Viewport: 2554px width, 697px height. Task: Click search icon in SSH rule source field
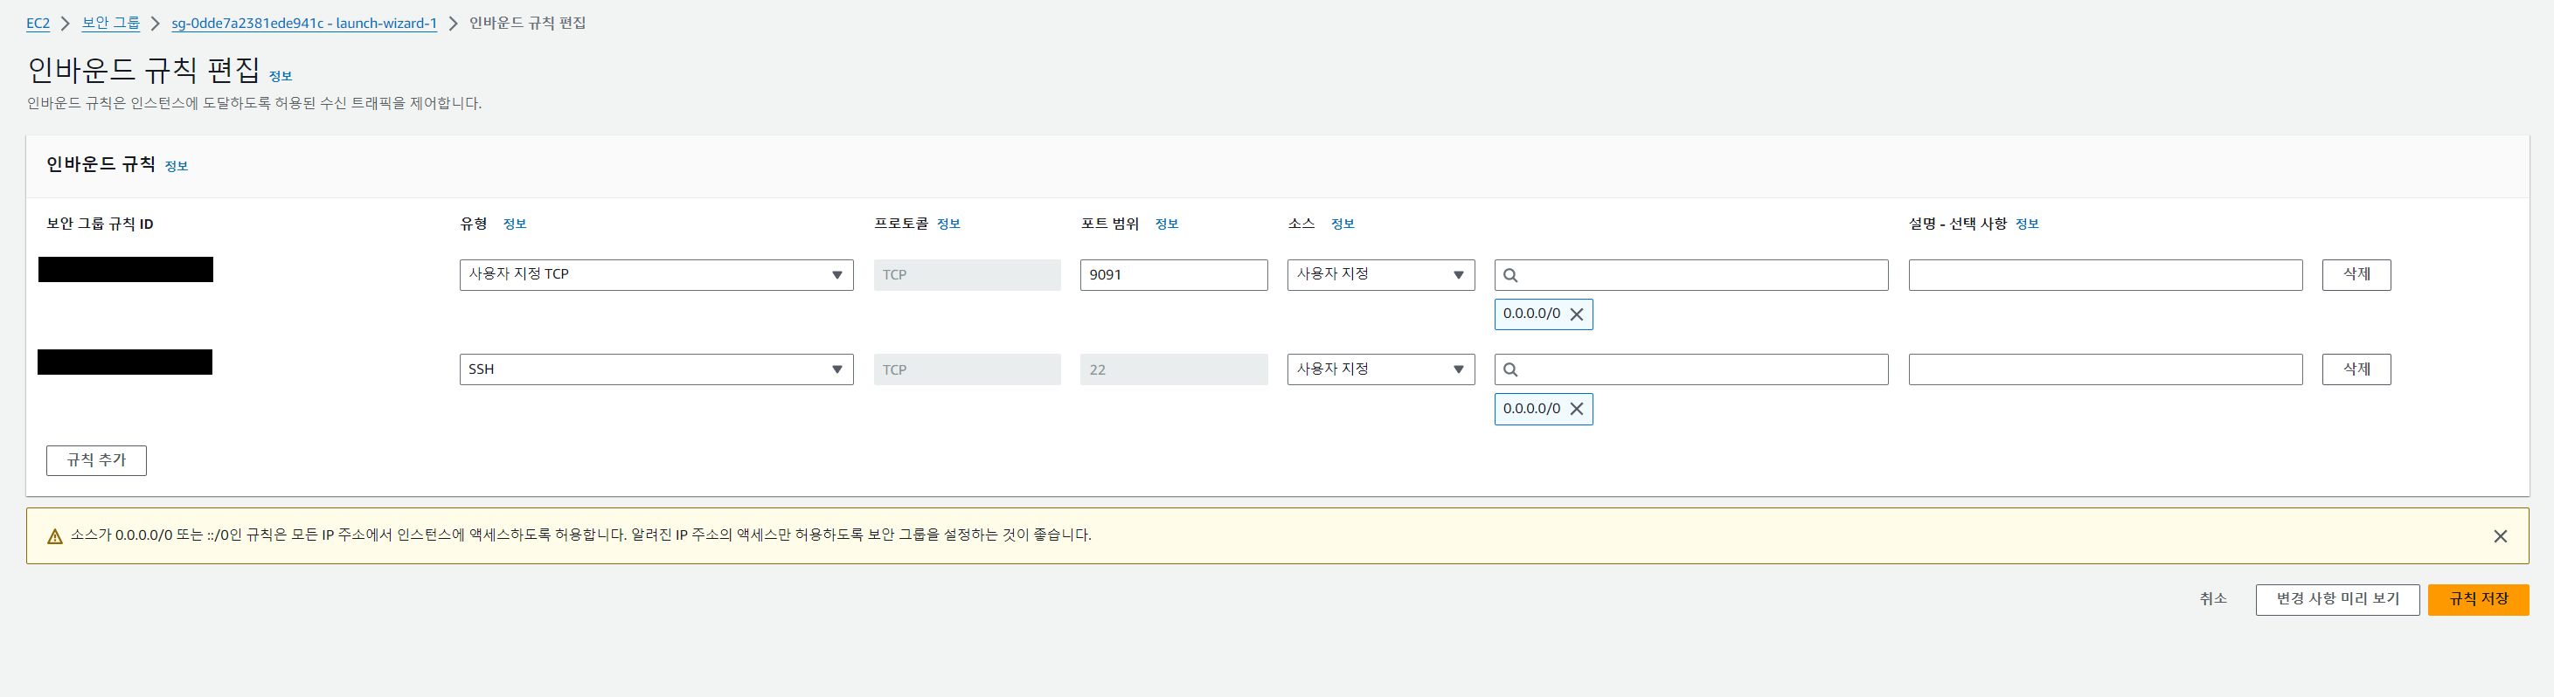click(1510, 369)
